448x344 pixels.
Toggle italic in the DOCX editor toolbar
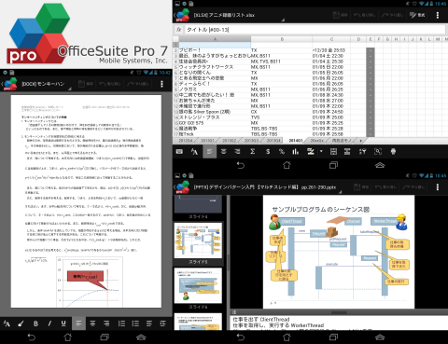[49, 323]
